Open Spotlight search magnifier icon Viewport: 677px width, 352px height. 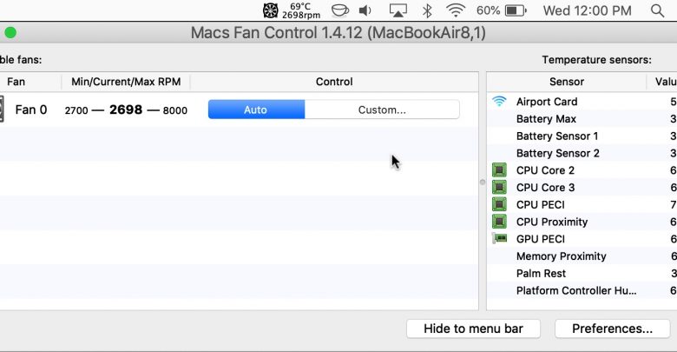(657, 10)
